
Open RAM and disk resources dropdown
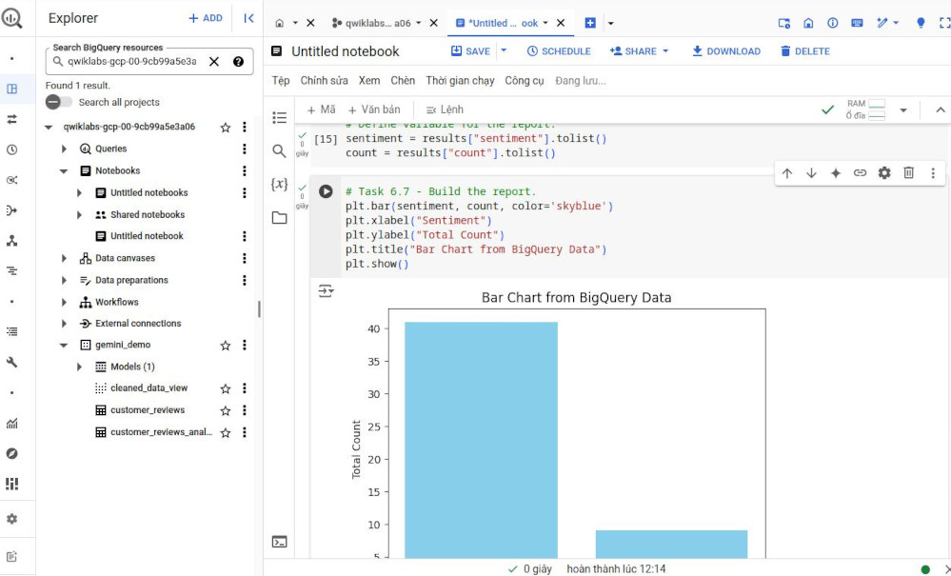pos(903,110)
